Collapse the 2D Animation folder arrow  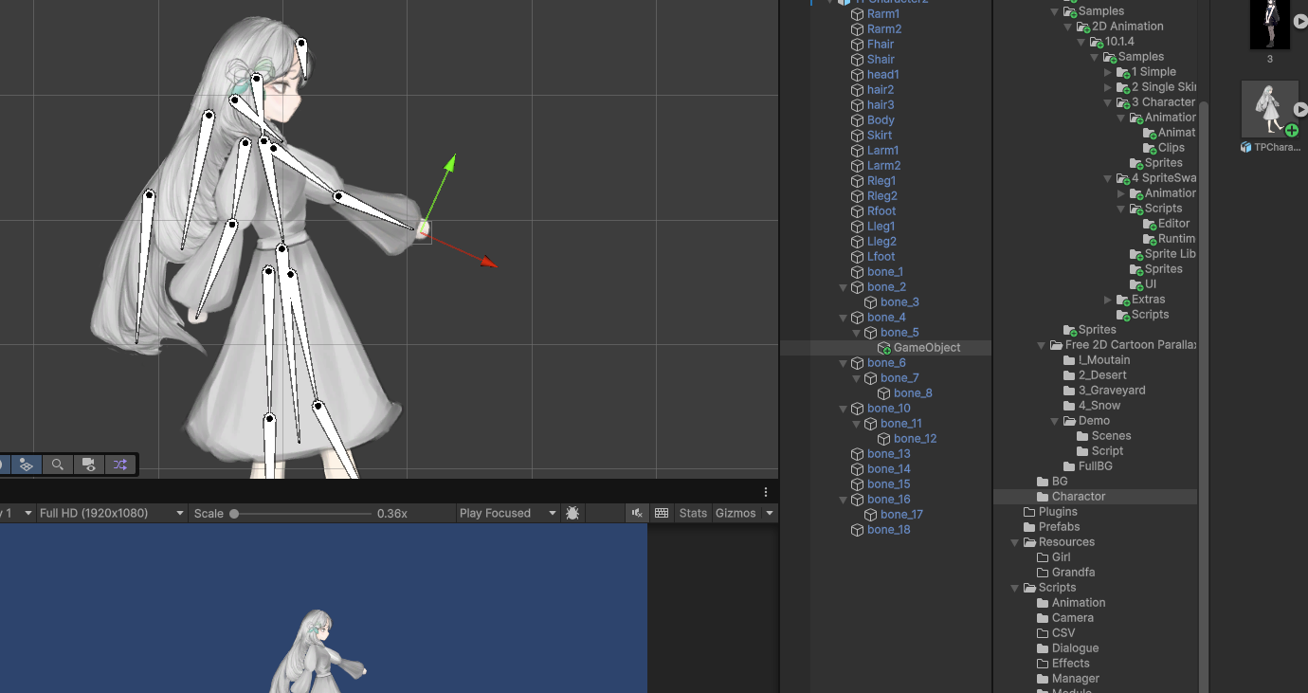point(1068,27)
